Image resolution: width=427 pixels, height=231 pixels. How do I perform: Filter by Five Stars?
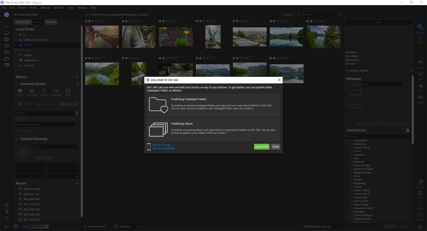(x=32, y=91)
